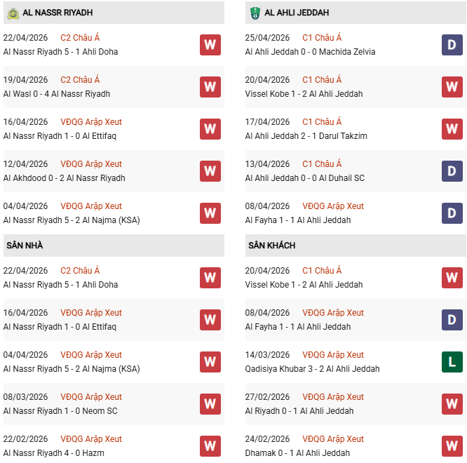The height and width of the screenshot is (463, 467).
Task: Select the SÂN NHÀ section header
Action: (26, 246)
